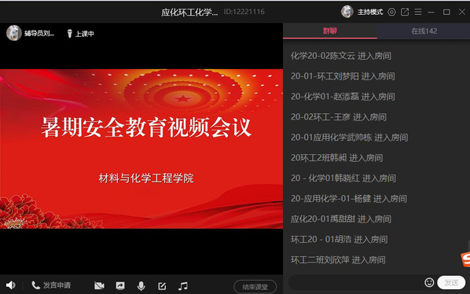
Task: Open the 主持模式 mode selector
Action: point(370,12)
